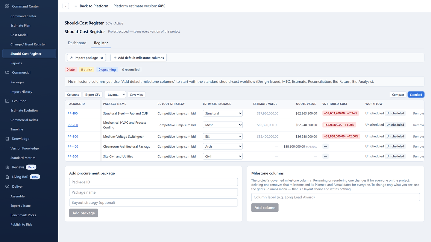The image size is (431, 242).
Task: Open the E&I estimate package dropdown
Action: click(223, 137)
